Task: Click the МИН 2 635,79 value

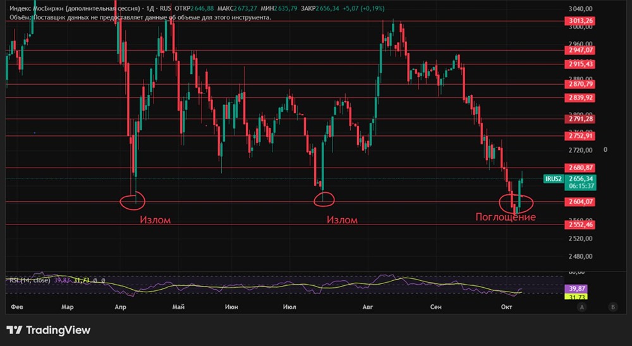Action: tap(279, 8)
